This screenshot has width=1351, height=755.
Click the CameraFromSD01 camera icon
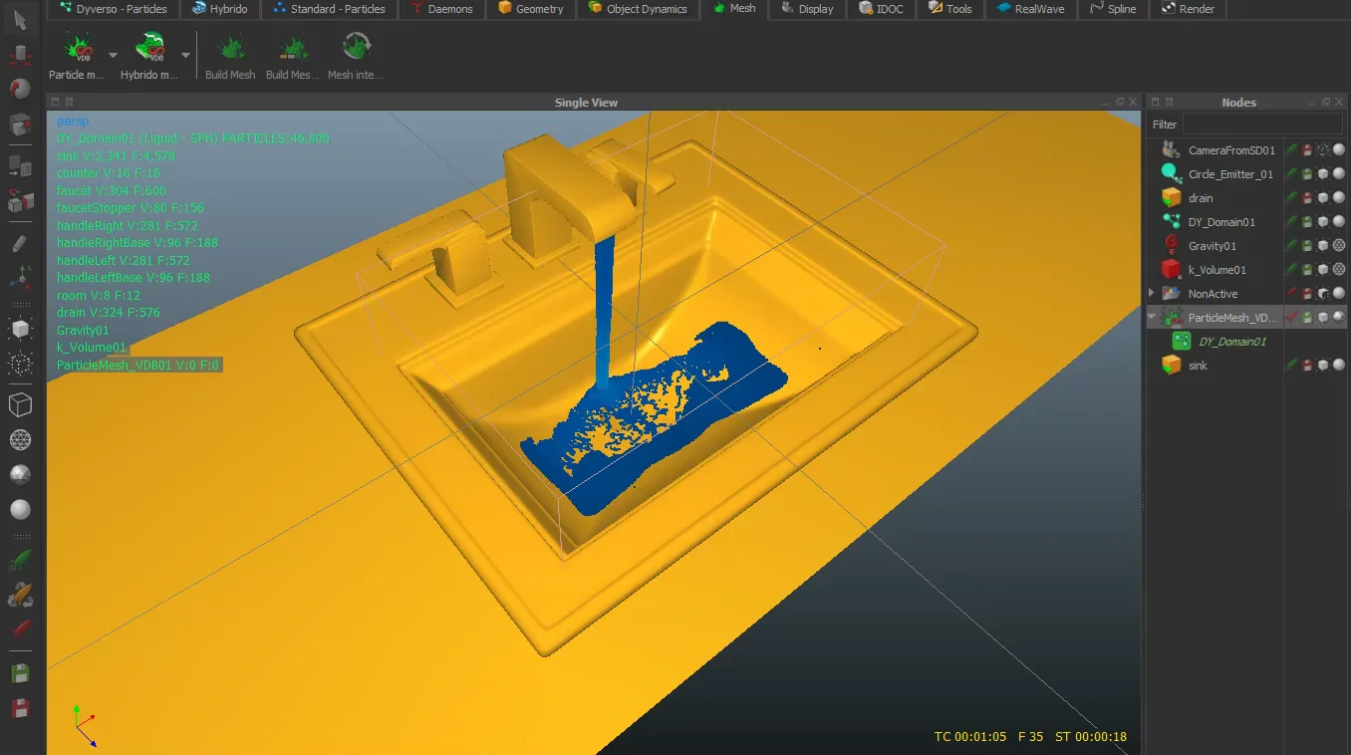click(x=1171, y=149)
